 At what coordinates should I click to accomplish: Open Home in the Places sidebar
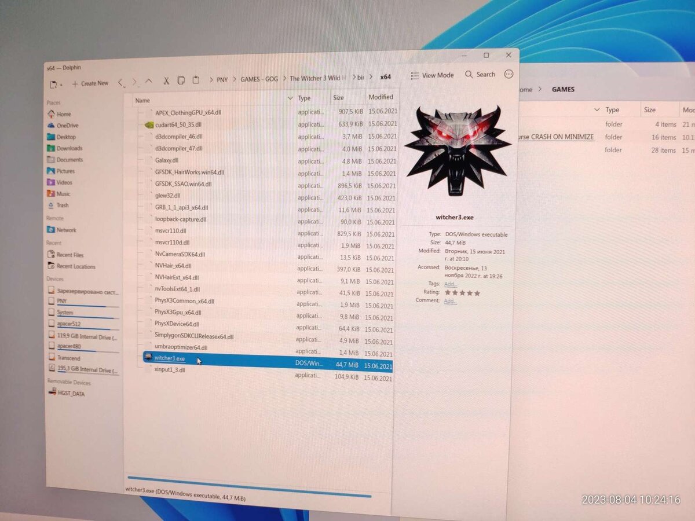pos(59,114)
